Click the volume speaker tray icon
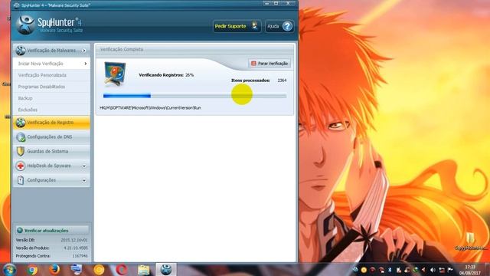Screen dimensions: 490x276 (433, 270)
